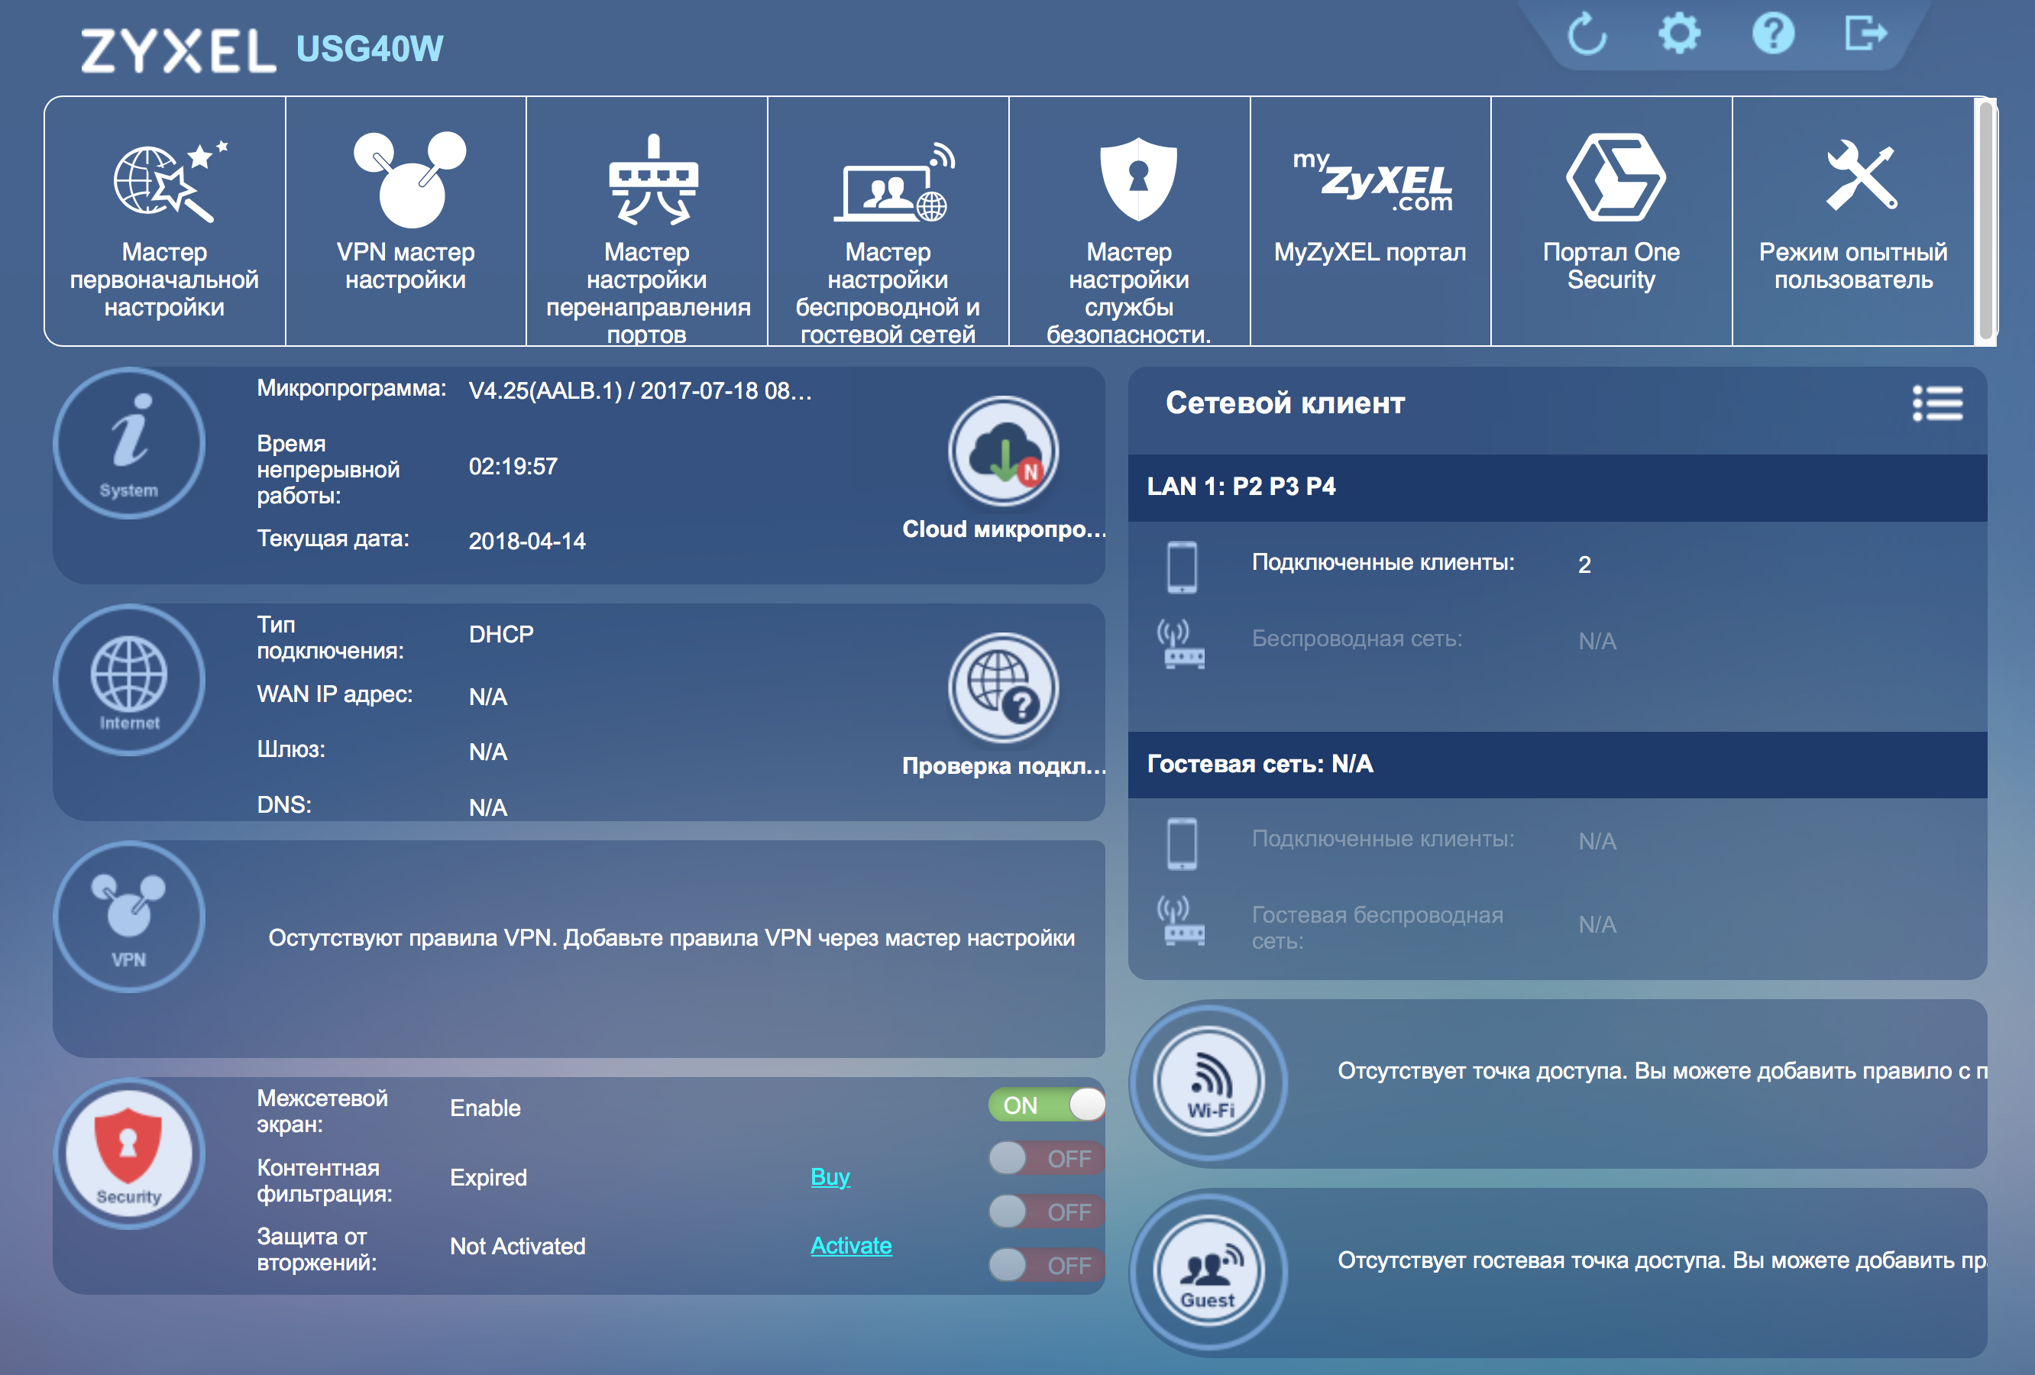Click guest access point missing message
This screenshot has height=1375, width=2035.
[1662, 1260]
